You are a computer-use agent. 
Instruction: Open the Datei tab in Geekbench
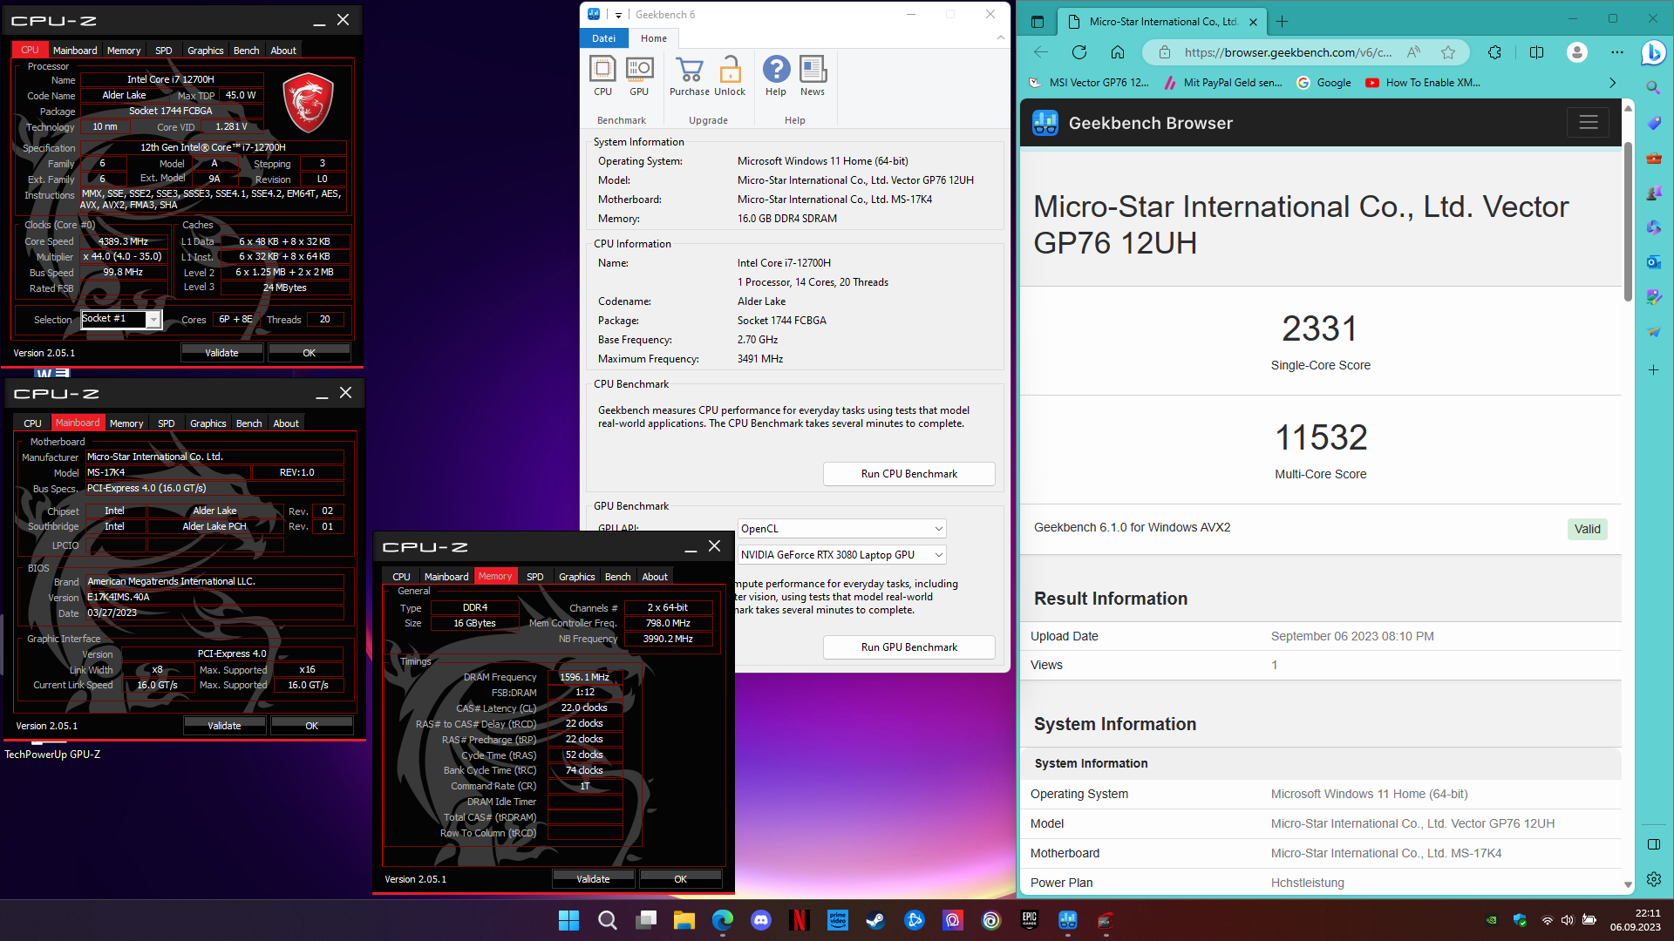tap(603, 38)
